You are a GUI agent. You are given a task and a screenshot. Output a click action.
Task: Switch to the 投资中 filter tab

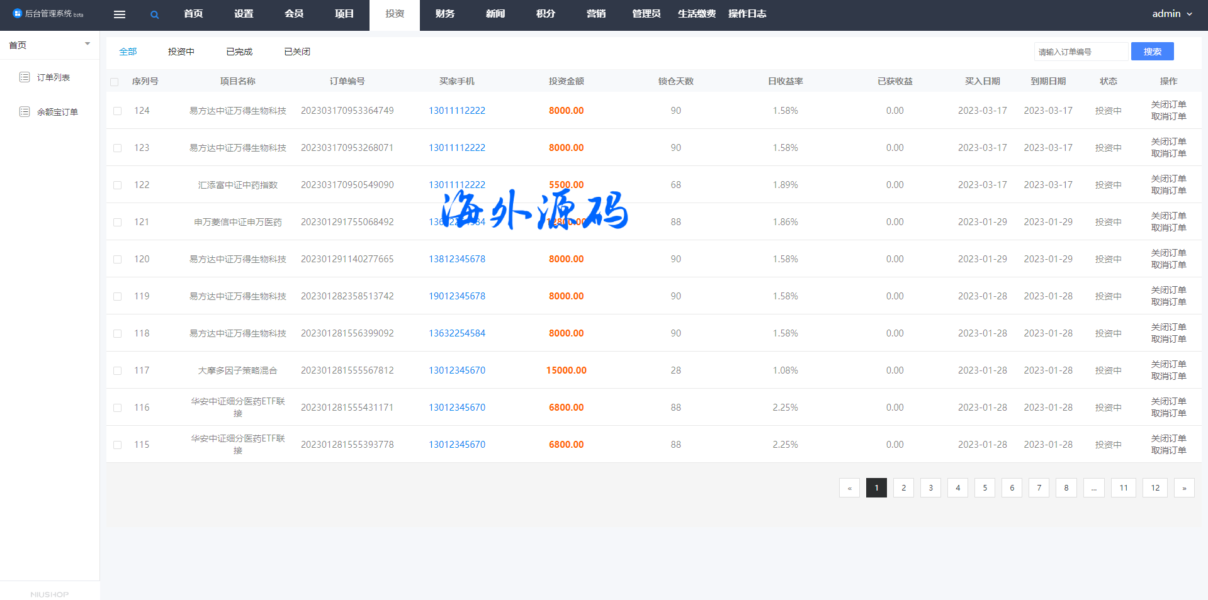coord(181,52)
